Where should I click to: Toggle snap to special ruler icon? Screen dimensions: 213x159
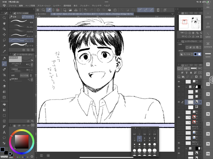[146, 10]
